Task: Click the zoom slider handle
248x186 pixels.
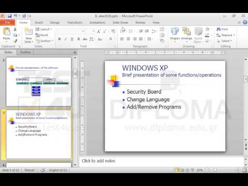Action: [215, 170]
